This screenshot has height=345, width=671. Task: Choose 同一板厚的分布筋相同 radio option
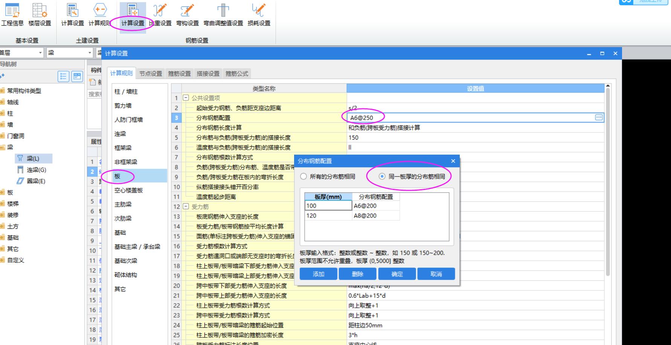[x=382, y=176]
